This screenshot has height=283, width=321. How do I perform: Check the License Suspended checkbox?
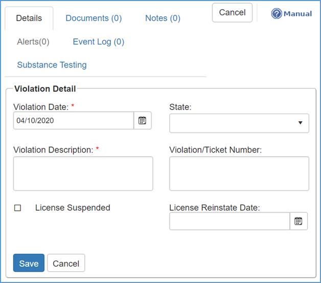pyautogui.click(x=18, y=208)
